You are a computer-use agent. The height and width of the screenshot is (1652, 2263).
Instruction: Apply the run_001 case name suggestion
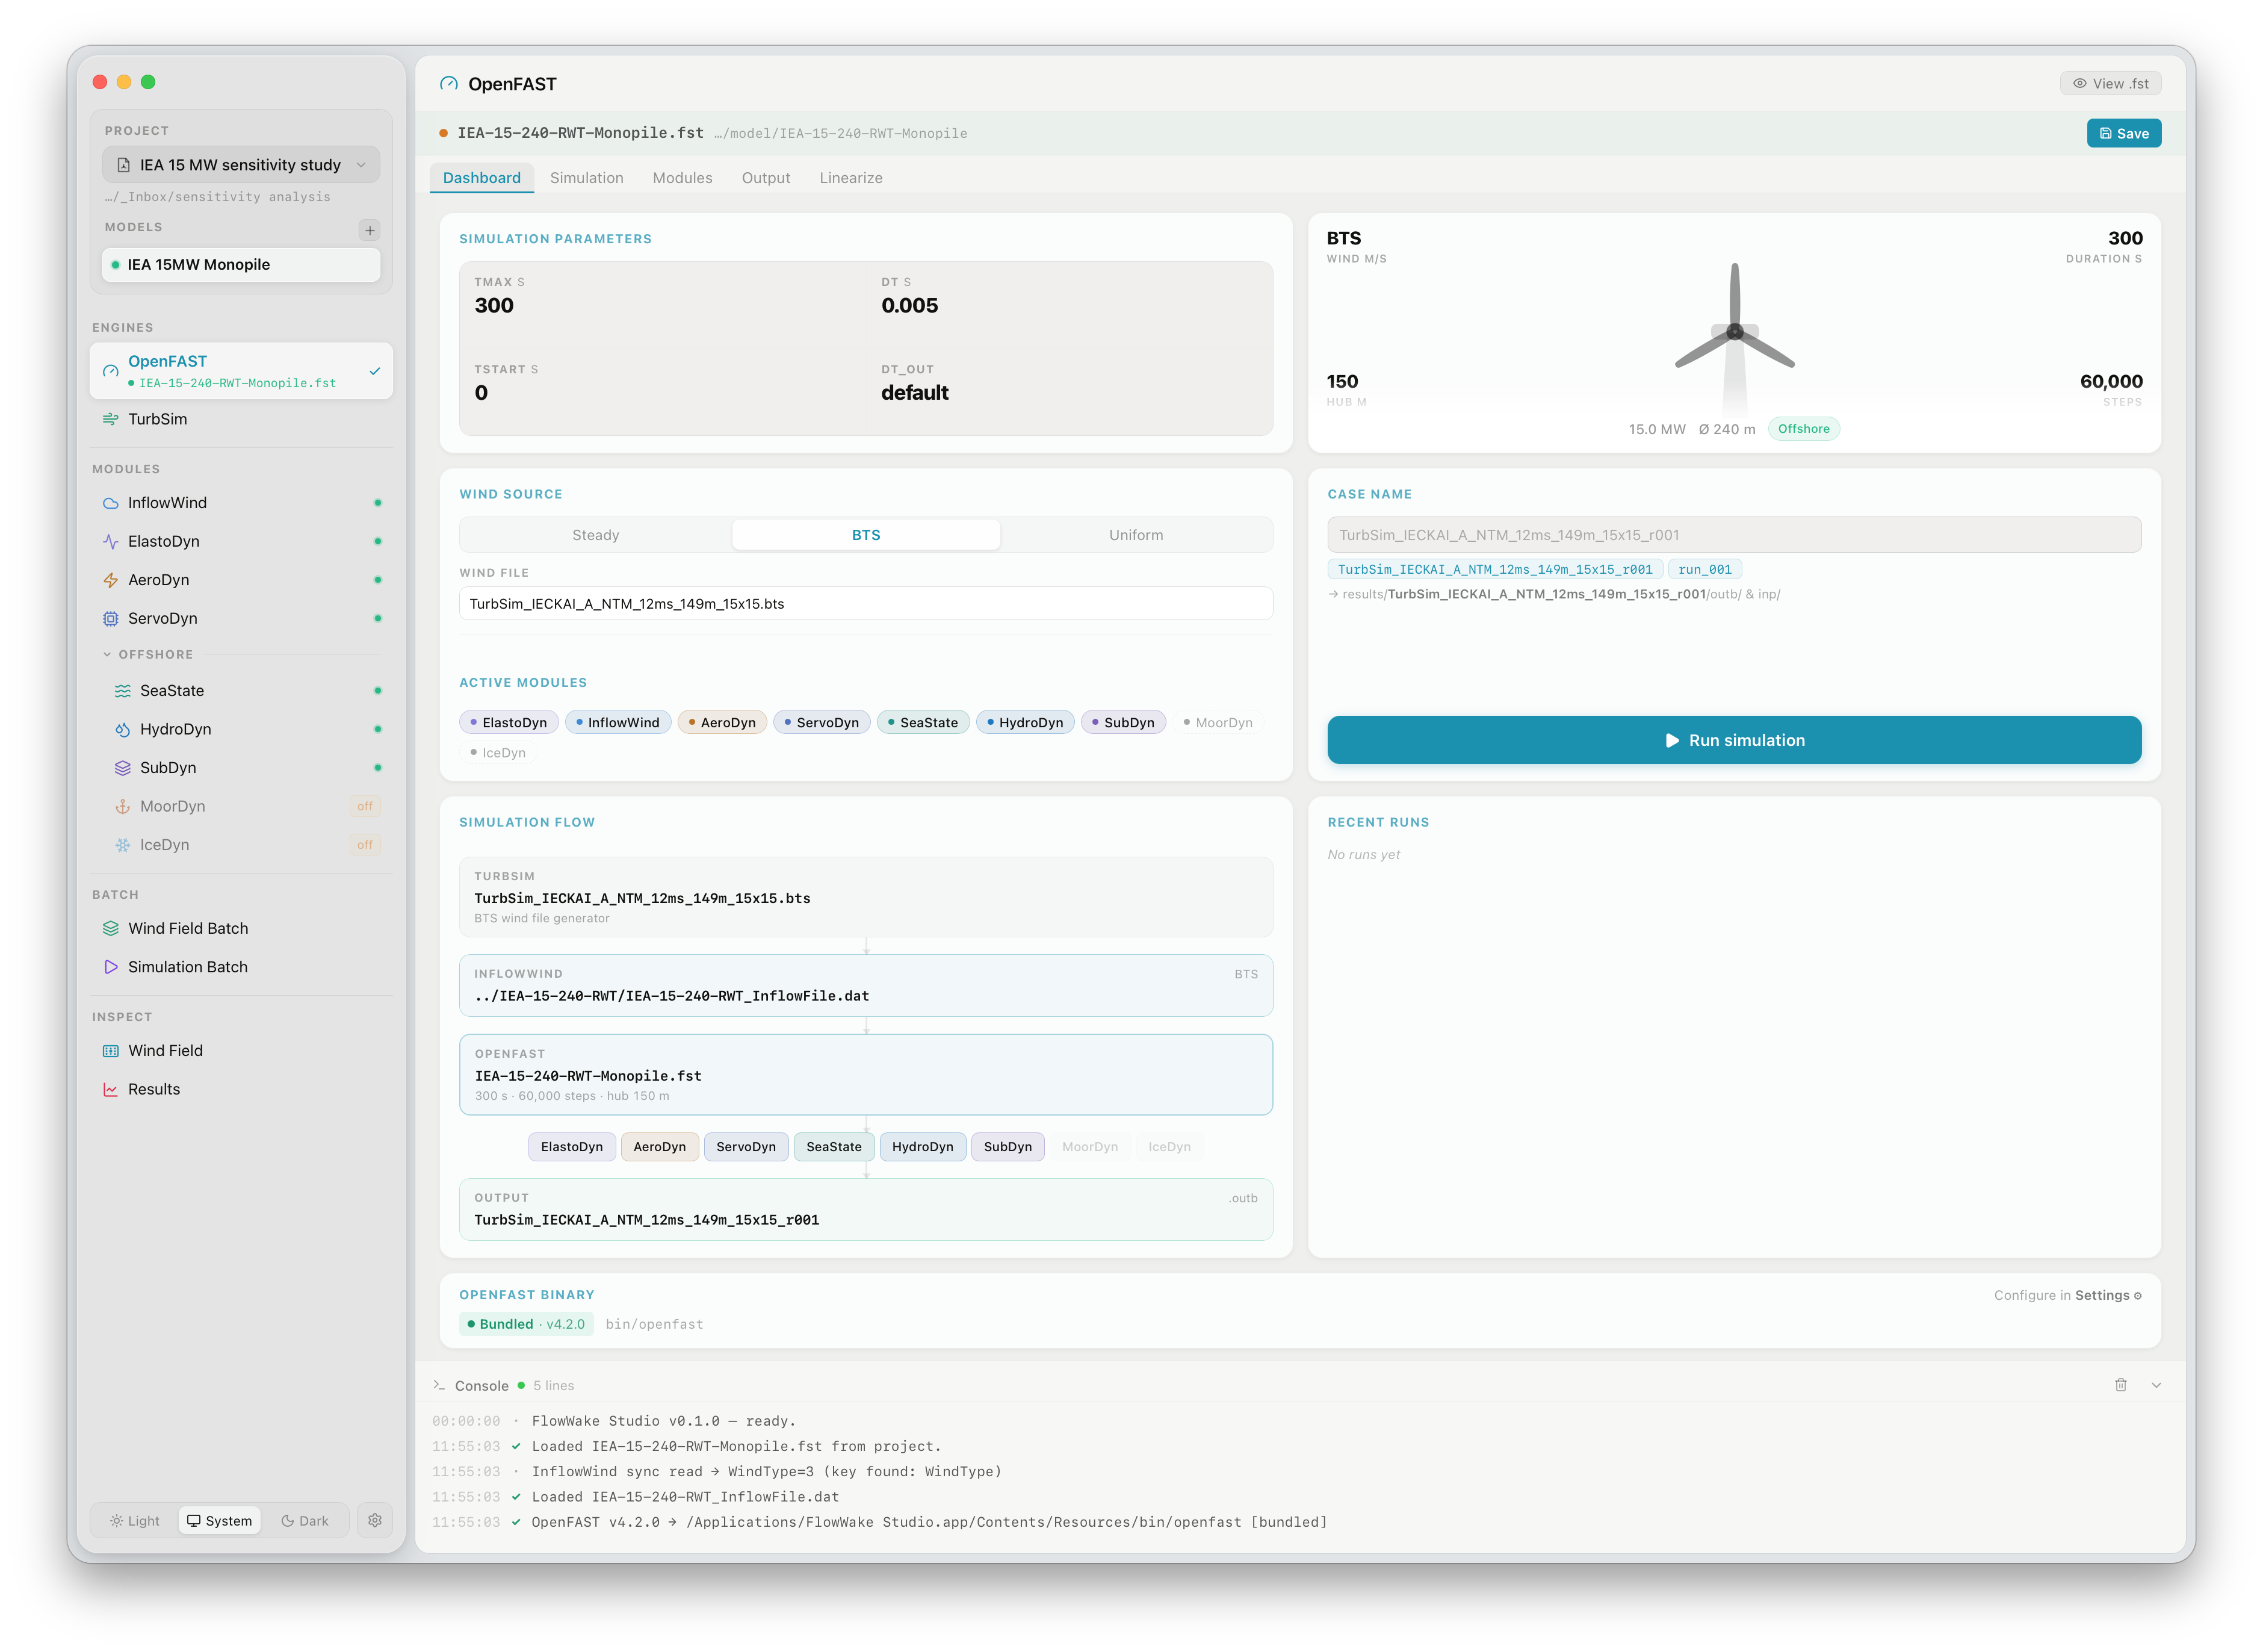click(1704, 569)
